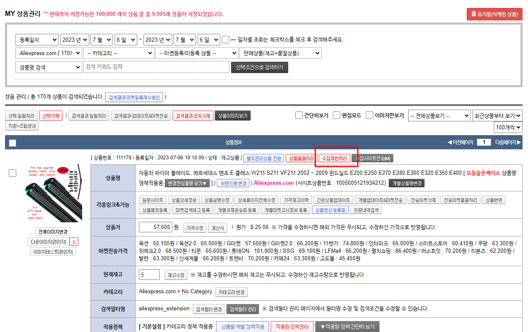
Task: Expand the 카테고리 dropdown
Action: point(118,53)
